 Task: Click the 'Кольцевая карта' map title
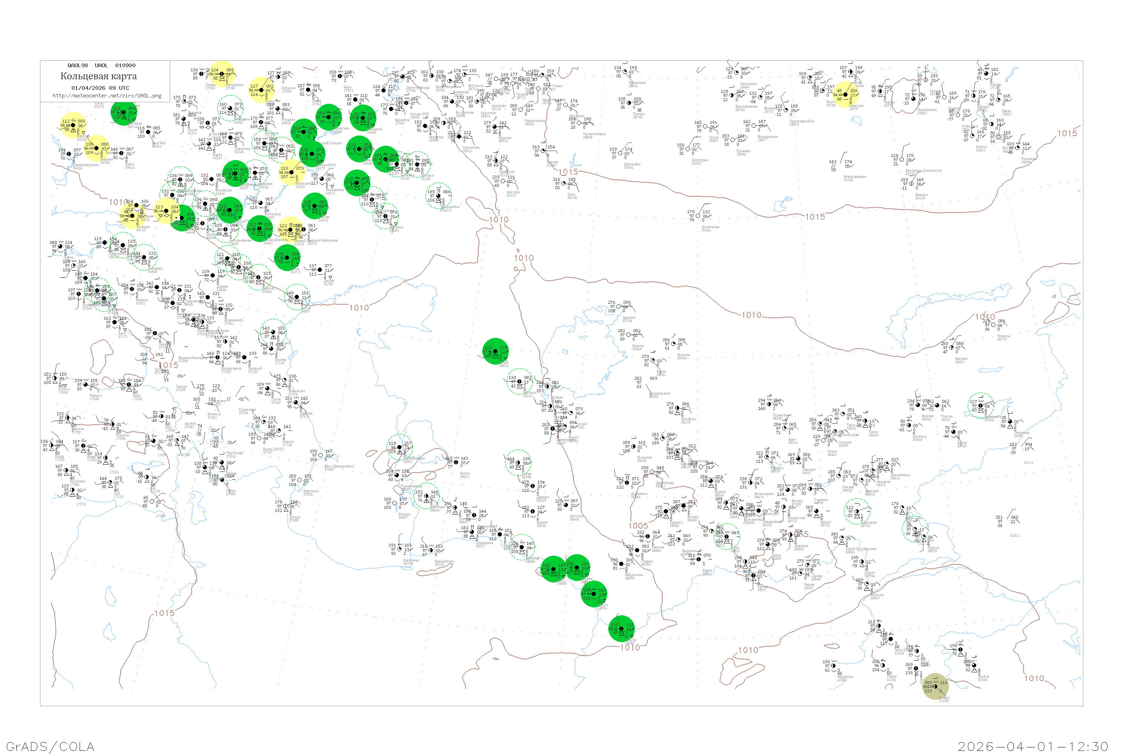98,76
